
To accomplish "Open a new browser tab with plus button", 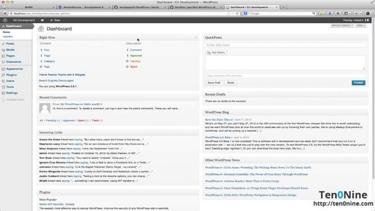I will click(284, 7).
